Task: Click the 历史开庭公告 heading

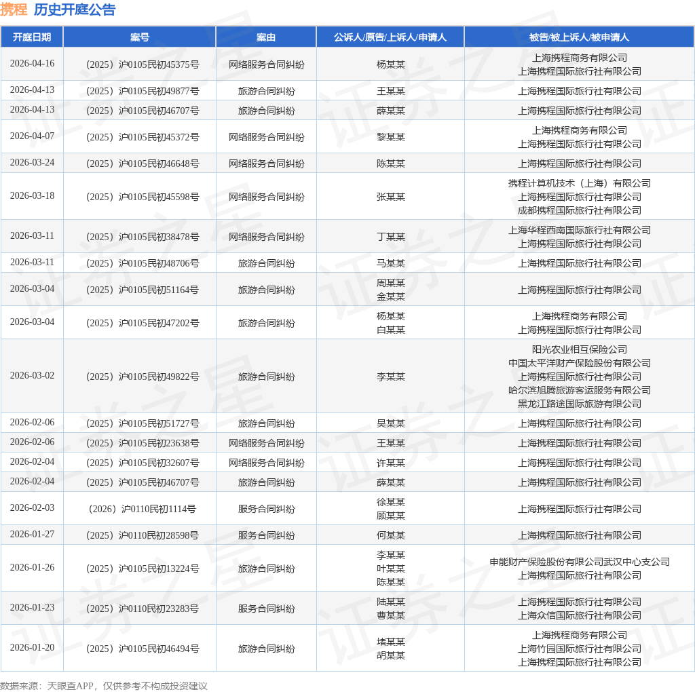Action: click(75, 9)
